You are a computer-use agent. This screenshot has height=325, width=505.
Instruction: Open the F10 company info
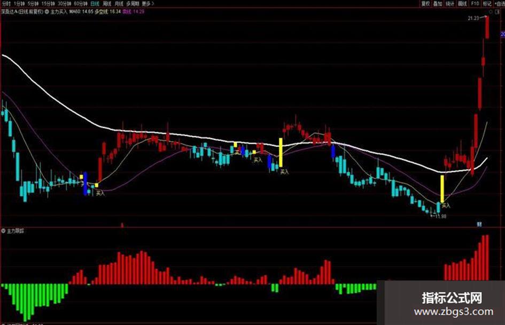pos(475,4)
